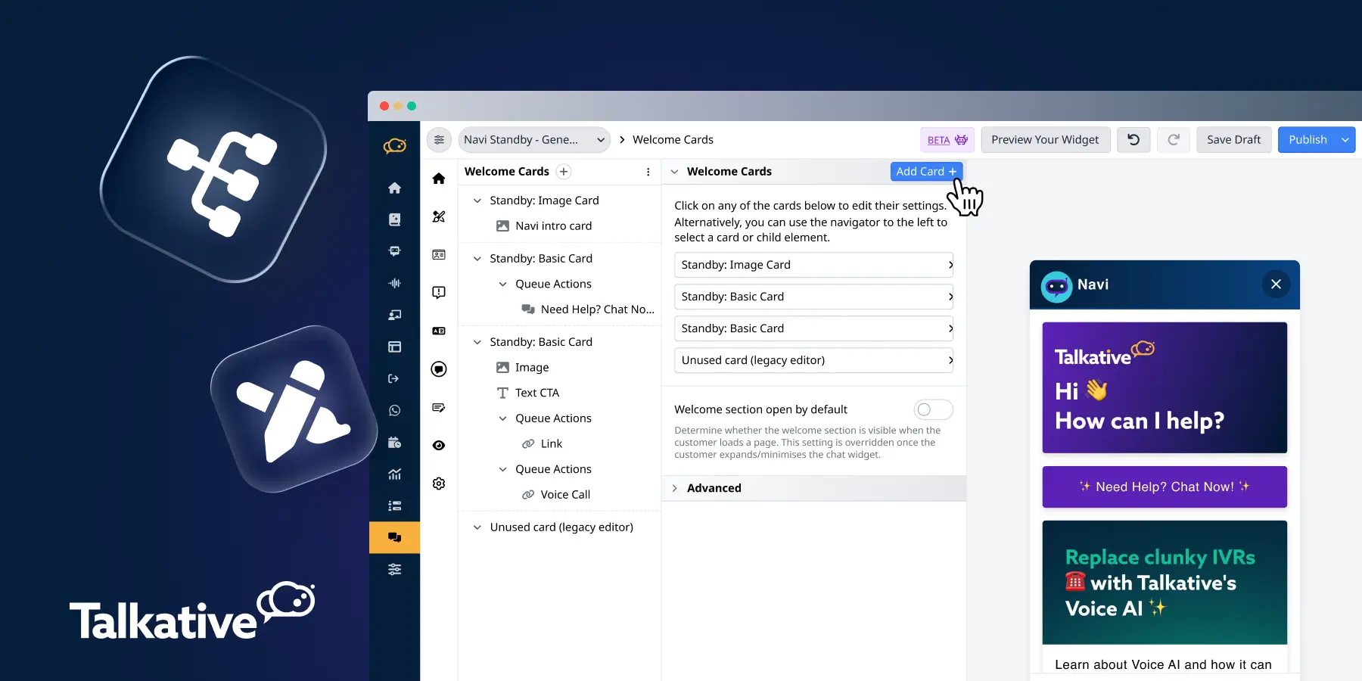1362x681 pixels.
Task: Select the brush design/styling icon
Action: [x=438, y=216]
